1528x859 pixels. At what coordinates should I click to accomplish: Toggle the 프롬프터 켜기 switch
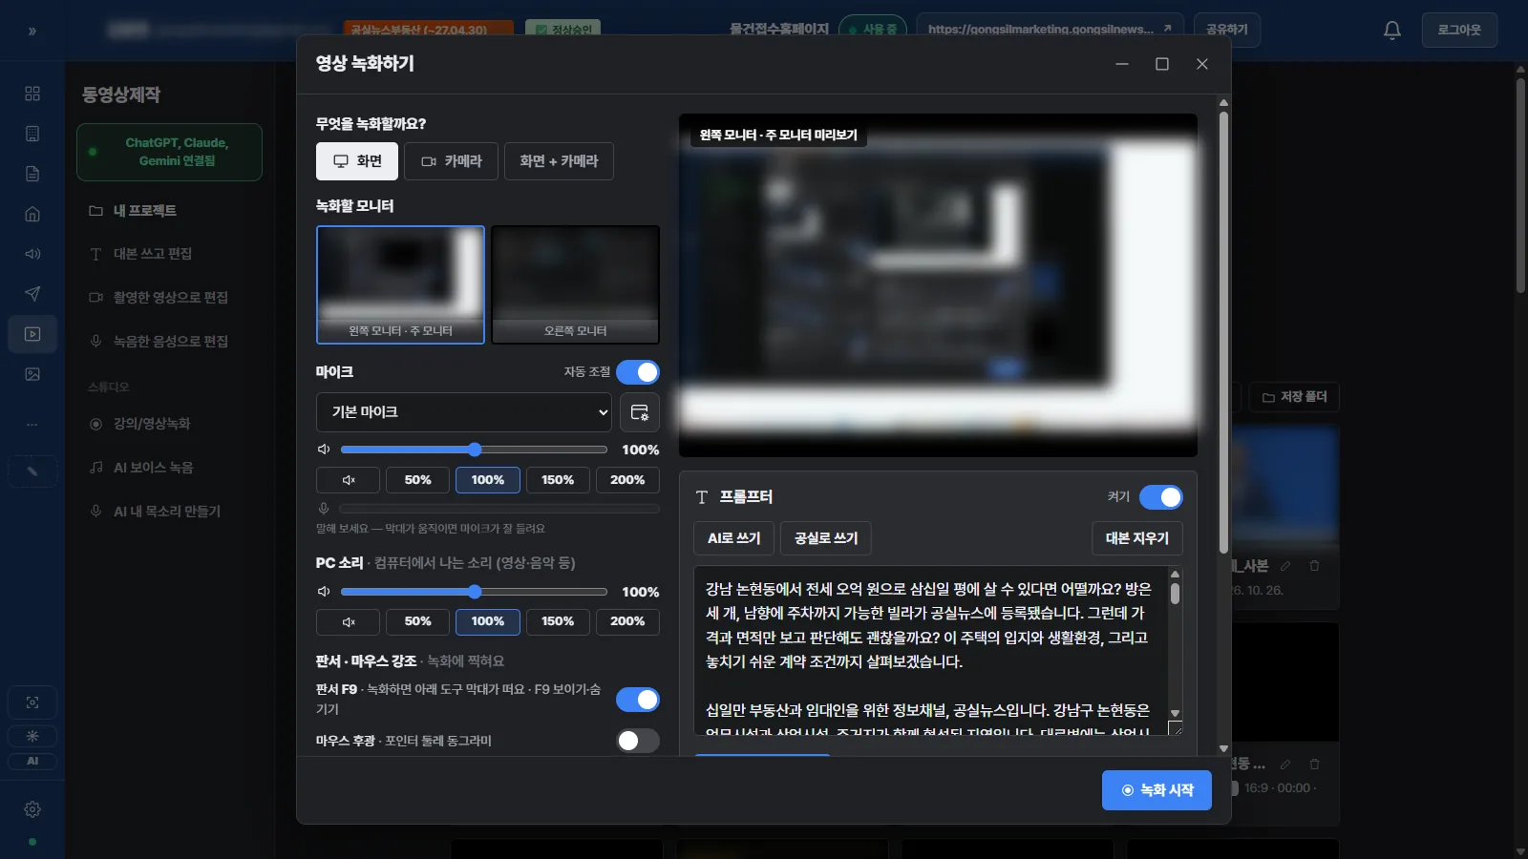point(1161,497)
